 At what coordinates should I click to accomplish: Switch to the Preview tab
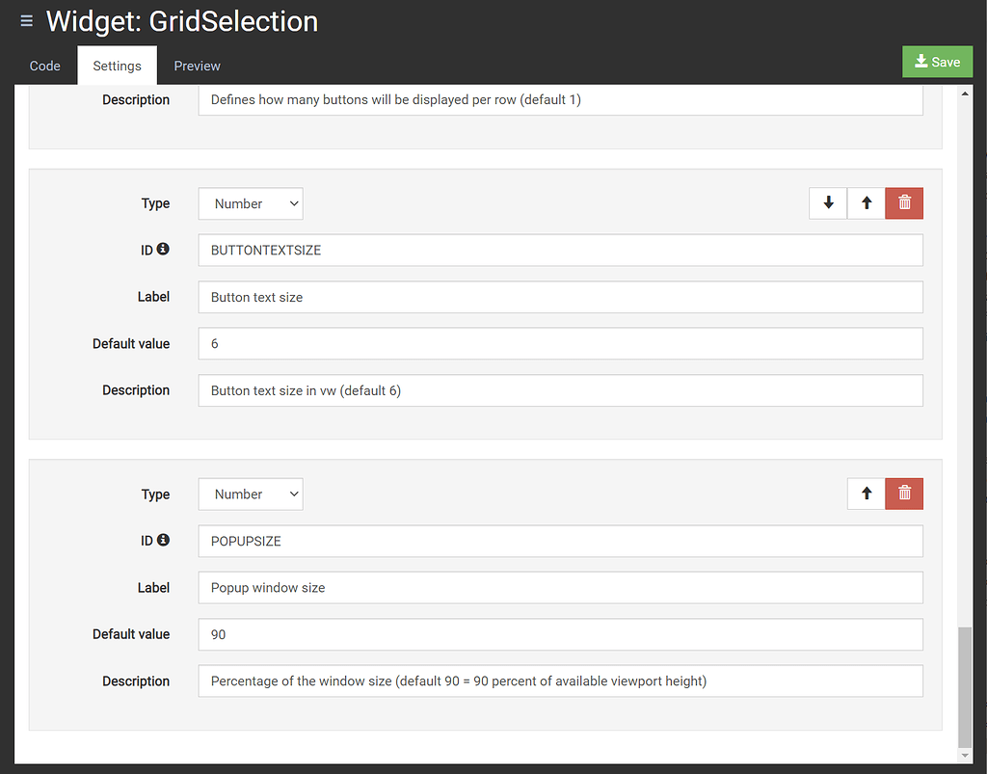click(x=197, y=66)
